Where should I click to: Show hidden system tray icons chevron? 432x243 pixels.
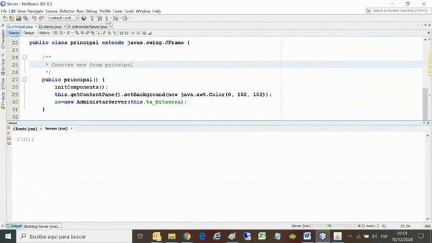point(350,236)
